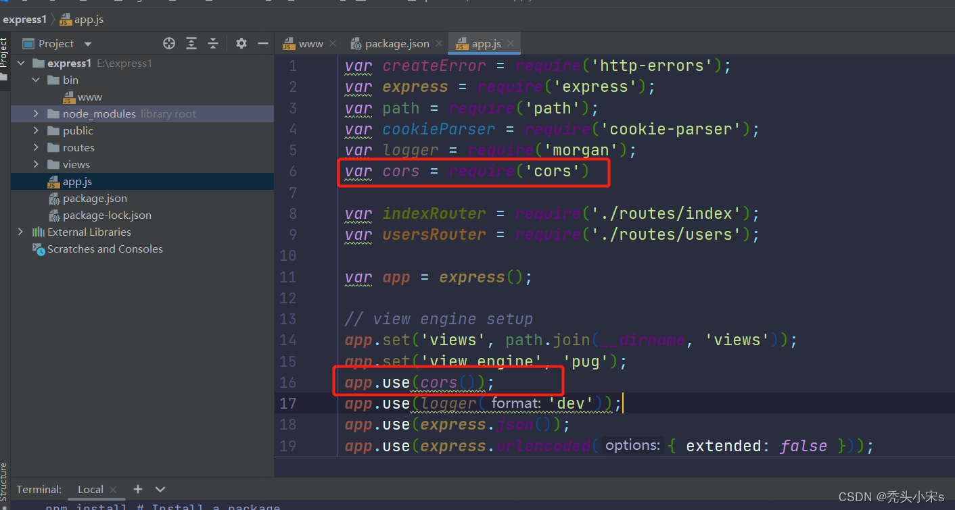Click the Collapse All icon in Project toolbar
Image resolution: width=955 pixels, height=510 pixels.
[x=213, y=43]
